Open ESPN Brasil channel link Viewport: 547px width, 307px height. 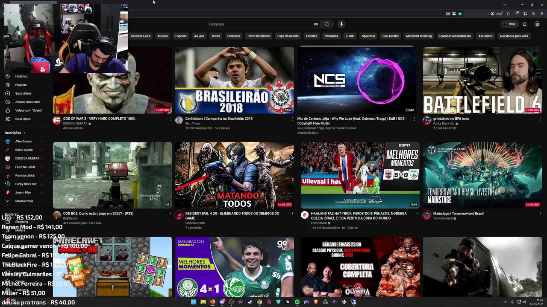[x=319, y=223]
